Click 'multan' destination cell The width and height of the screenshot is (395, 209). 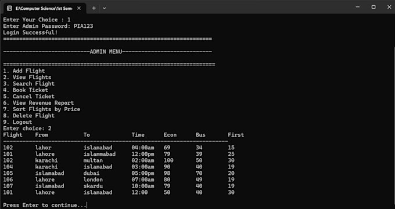[93, 160]
